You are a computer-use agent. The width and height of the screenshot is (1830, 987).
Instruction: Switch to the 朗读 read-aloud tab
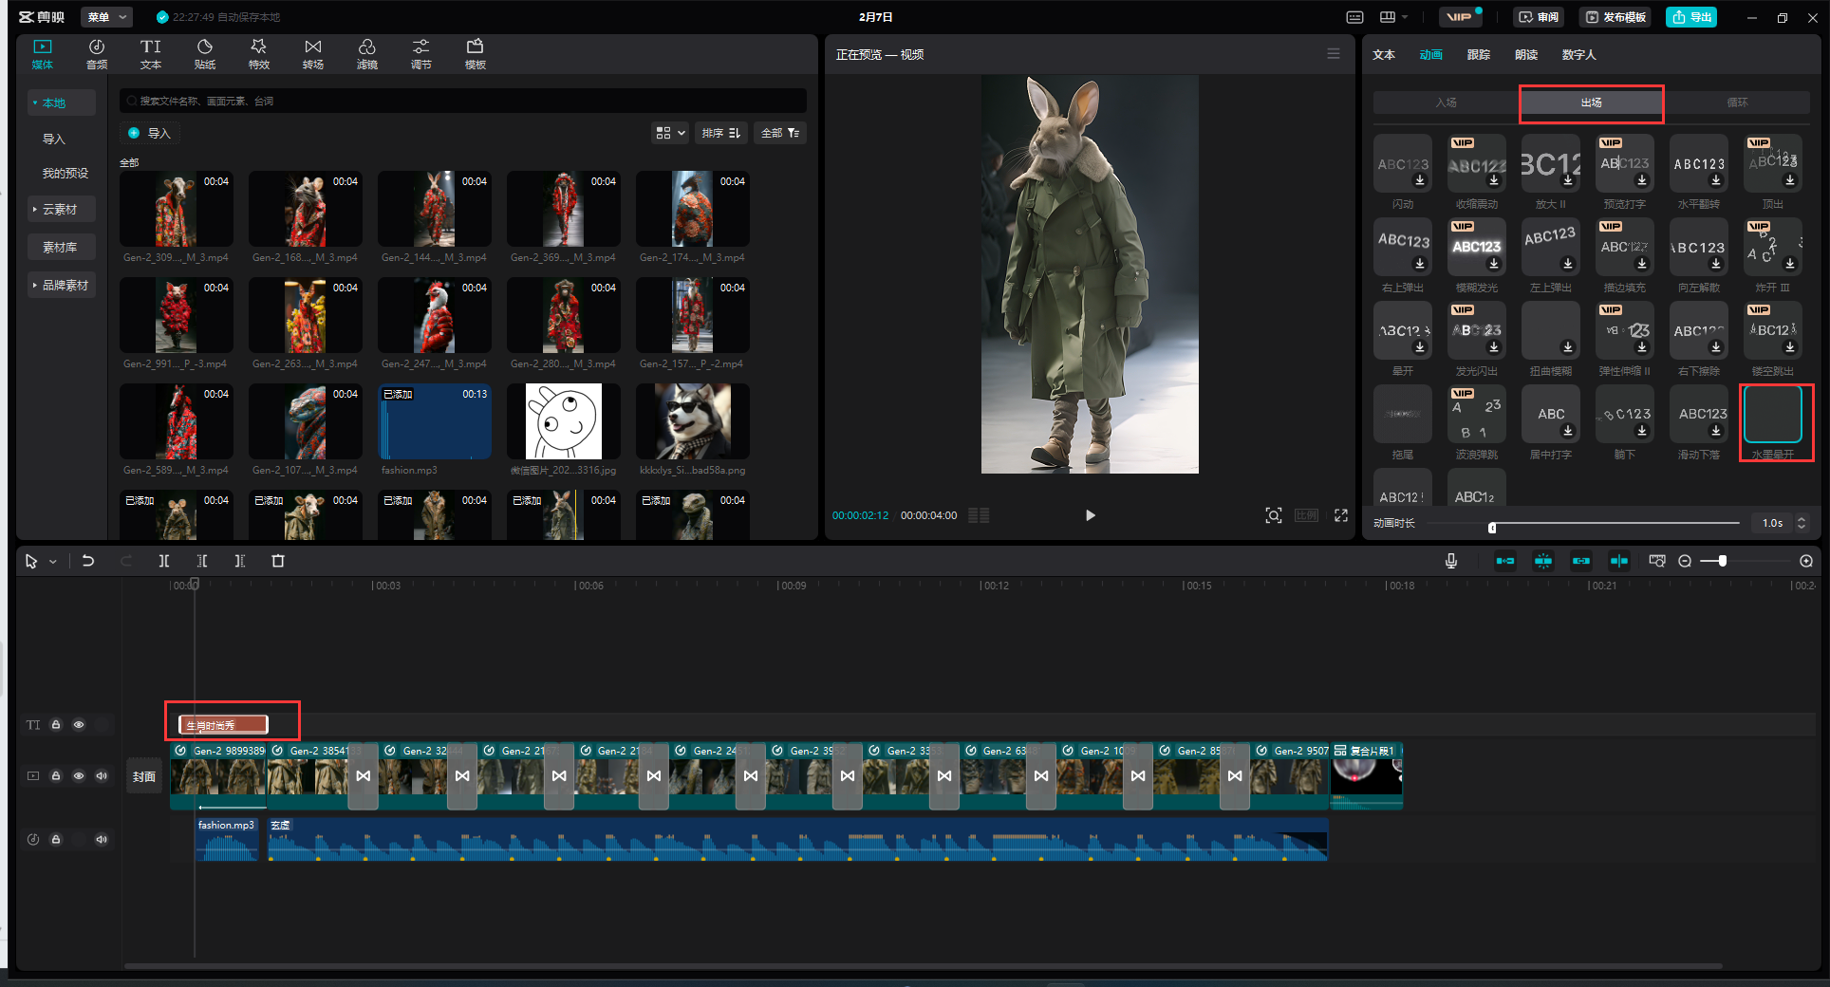(x=1526, y=55)
